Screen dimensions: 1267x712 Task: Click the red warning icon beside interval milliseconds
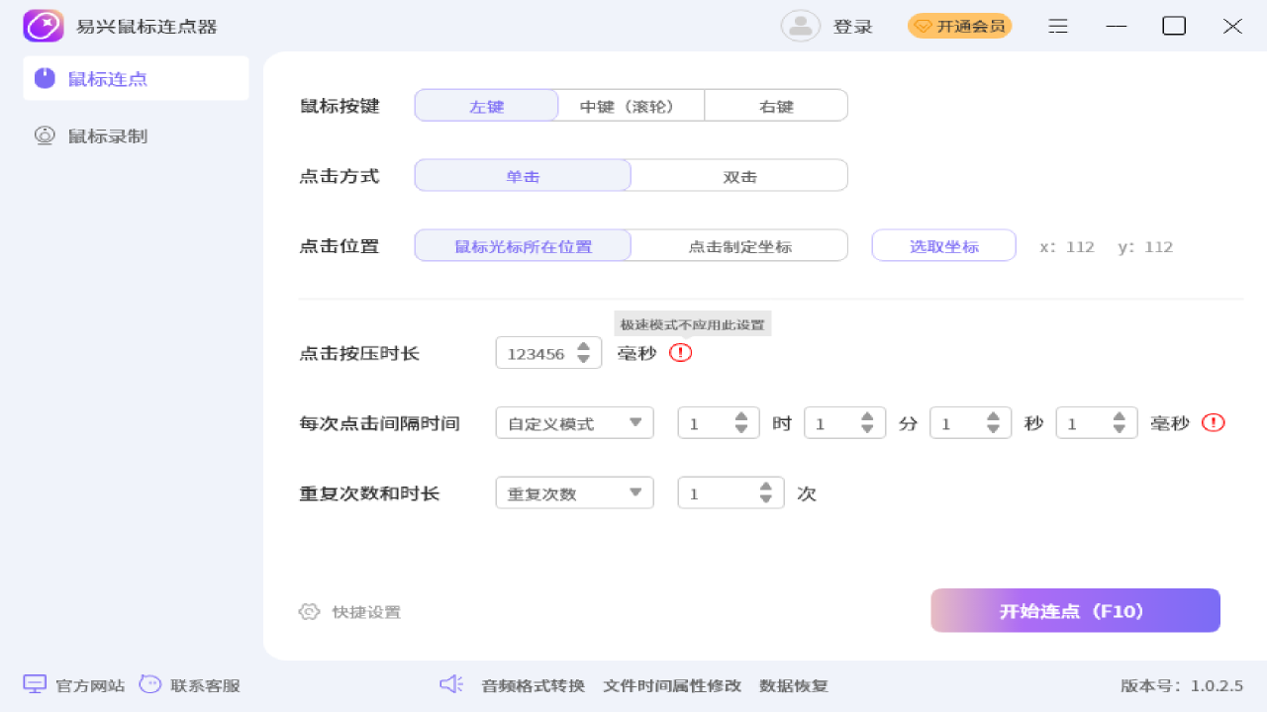point(1213,423)
